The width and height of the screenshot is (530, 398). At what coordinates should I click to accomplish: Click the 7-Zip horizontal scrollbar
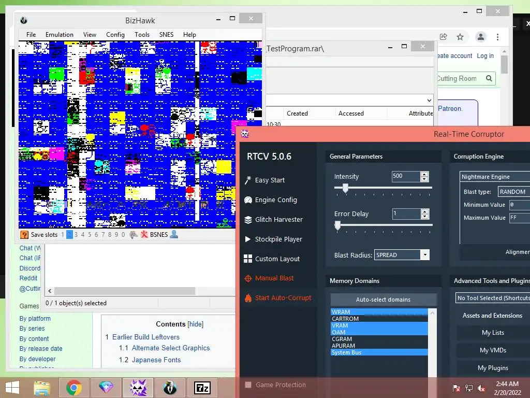(125, 291)
